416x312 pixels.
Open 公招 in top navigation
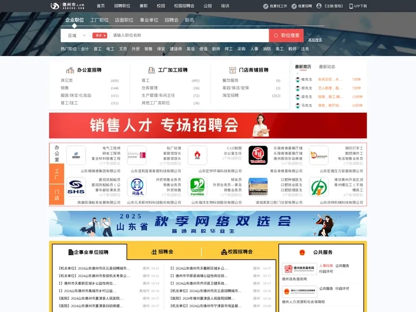click(207, 6)
